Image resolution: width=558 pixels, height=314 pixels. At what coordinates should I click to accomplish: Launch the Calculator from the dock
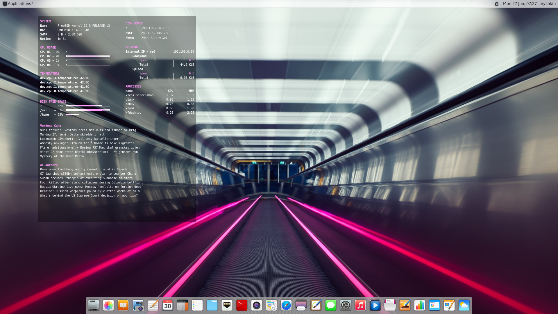(183, 305)
